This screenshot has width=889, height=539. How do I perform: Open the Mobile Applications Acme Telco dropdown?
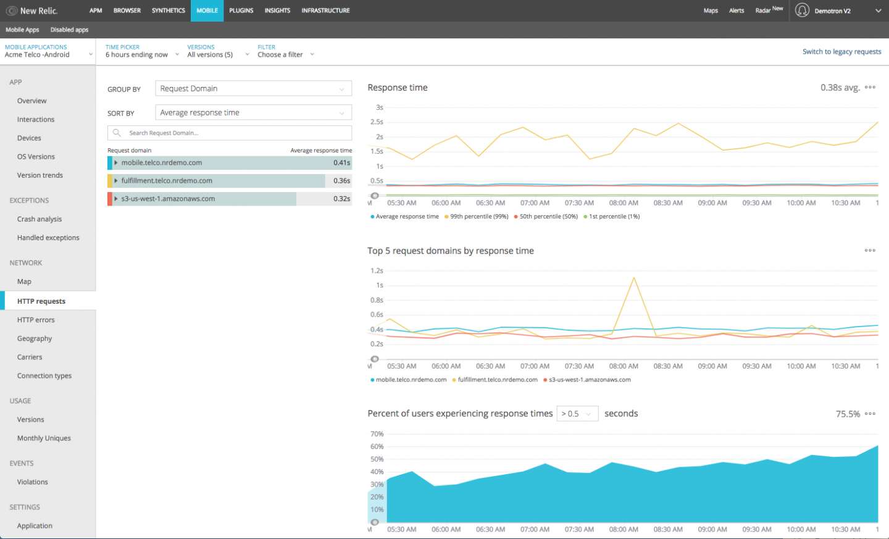[x=49, y=51]
